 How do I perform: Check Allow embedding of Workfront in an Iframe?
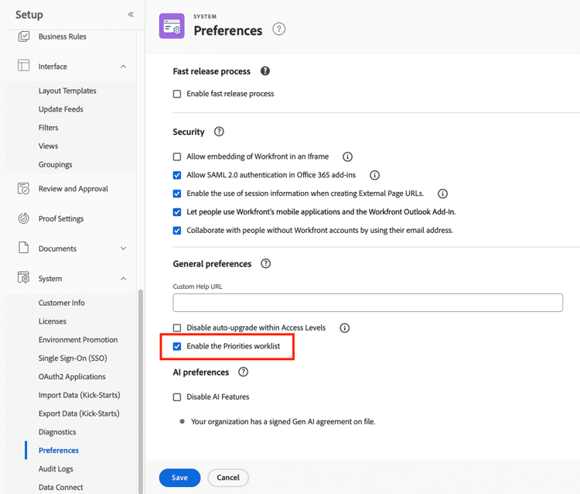click(177, 156)
